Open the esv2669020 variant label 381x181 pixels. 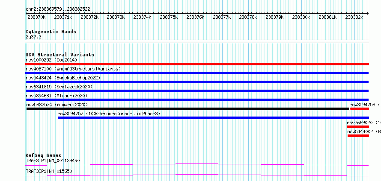click(364, 123)
